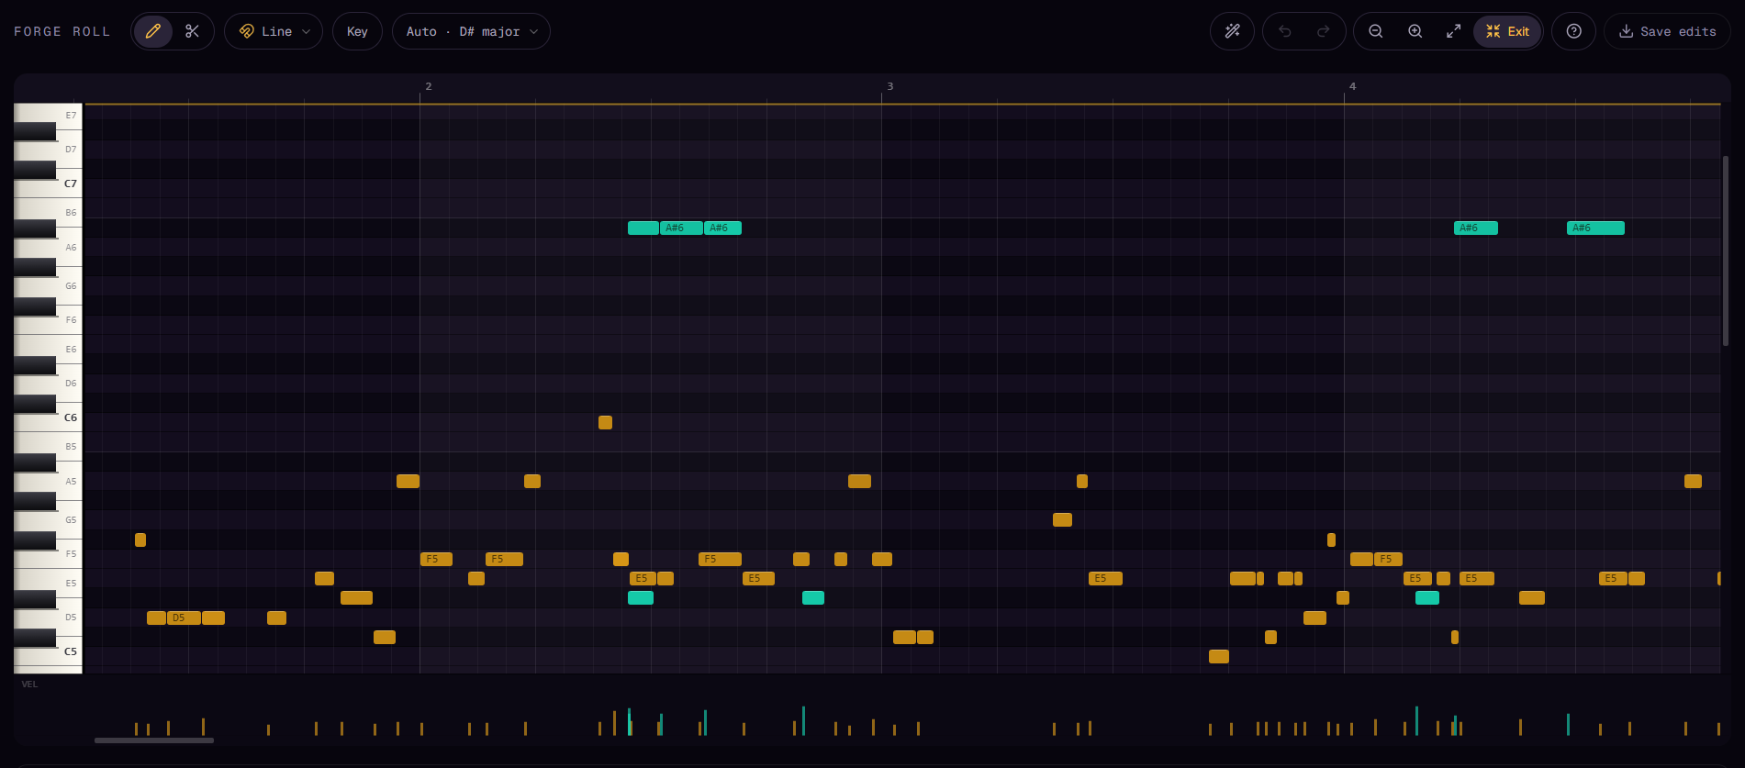This screenshot has height=768, width=1745.
Task: Open the Auto D# major key dropdown
Action: (x=471, y=31)
